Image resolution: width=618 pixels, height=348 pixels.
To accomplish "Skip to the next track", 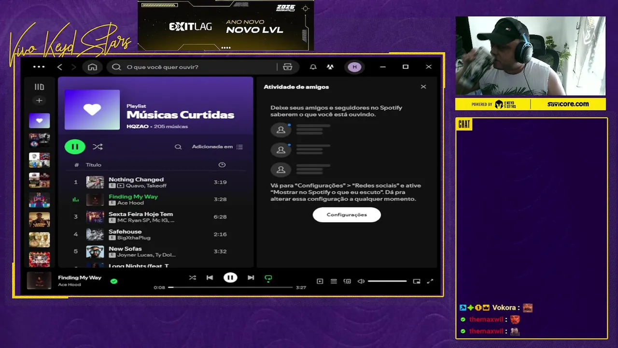I will click(251, 278).
